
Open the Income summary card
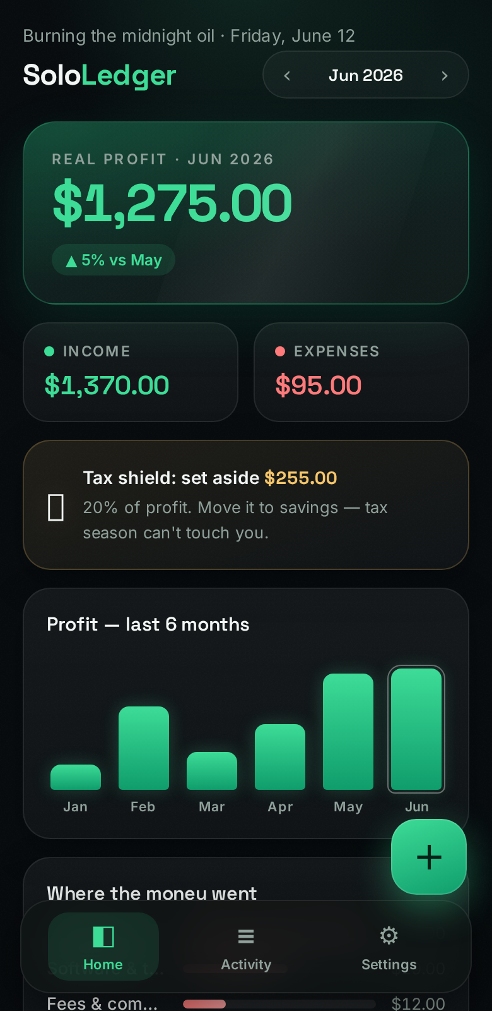click(x=131, y=372)
